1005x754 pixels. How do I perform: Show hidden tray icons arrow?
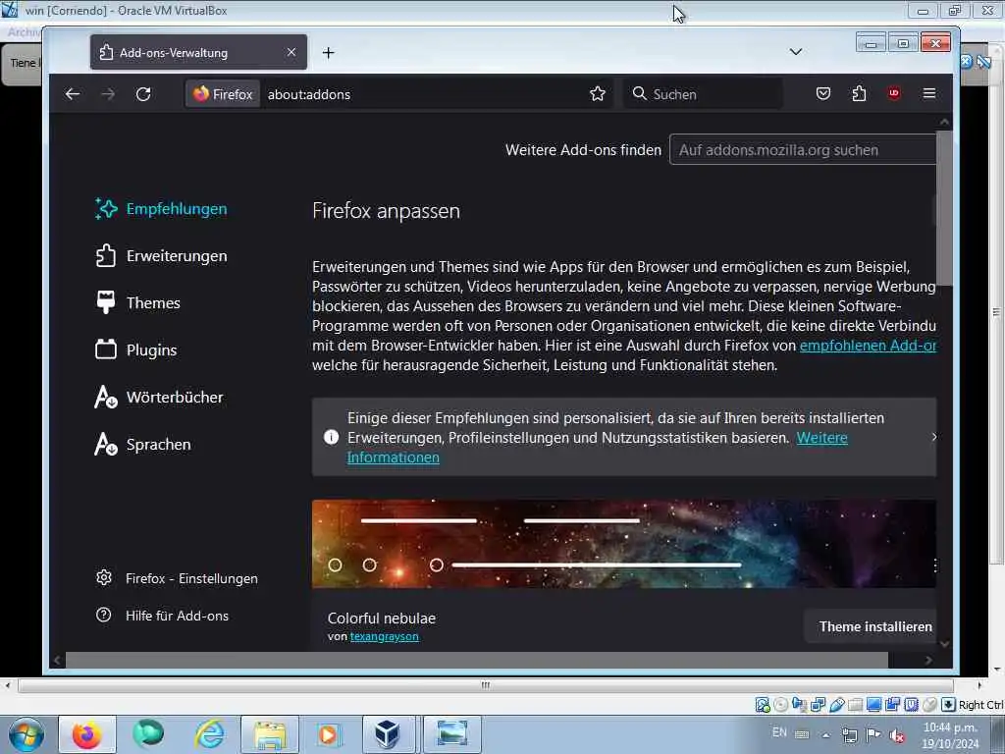pos(826,735)
